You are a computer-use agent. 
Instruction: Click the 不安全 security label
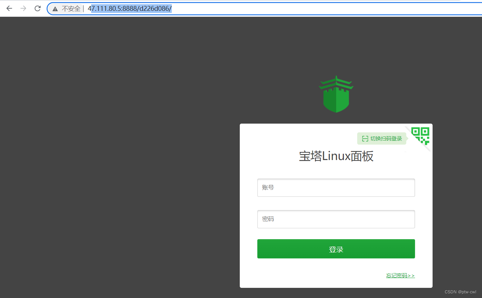71,9
